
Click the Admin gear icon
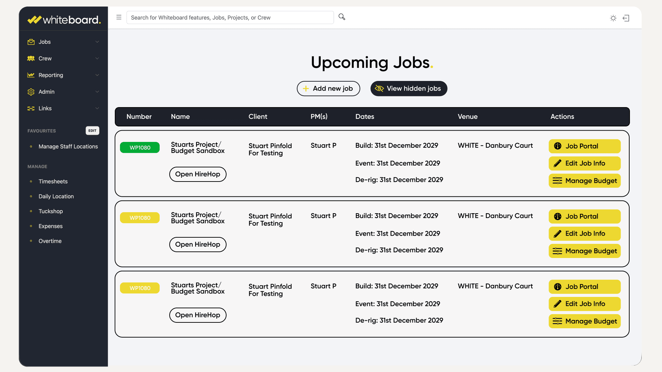pyautogui.click(x=31, y=92)
